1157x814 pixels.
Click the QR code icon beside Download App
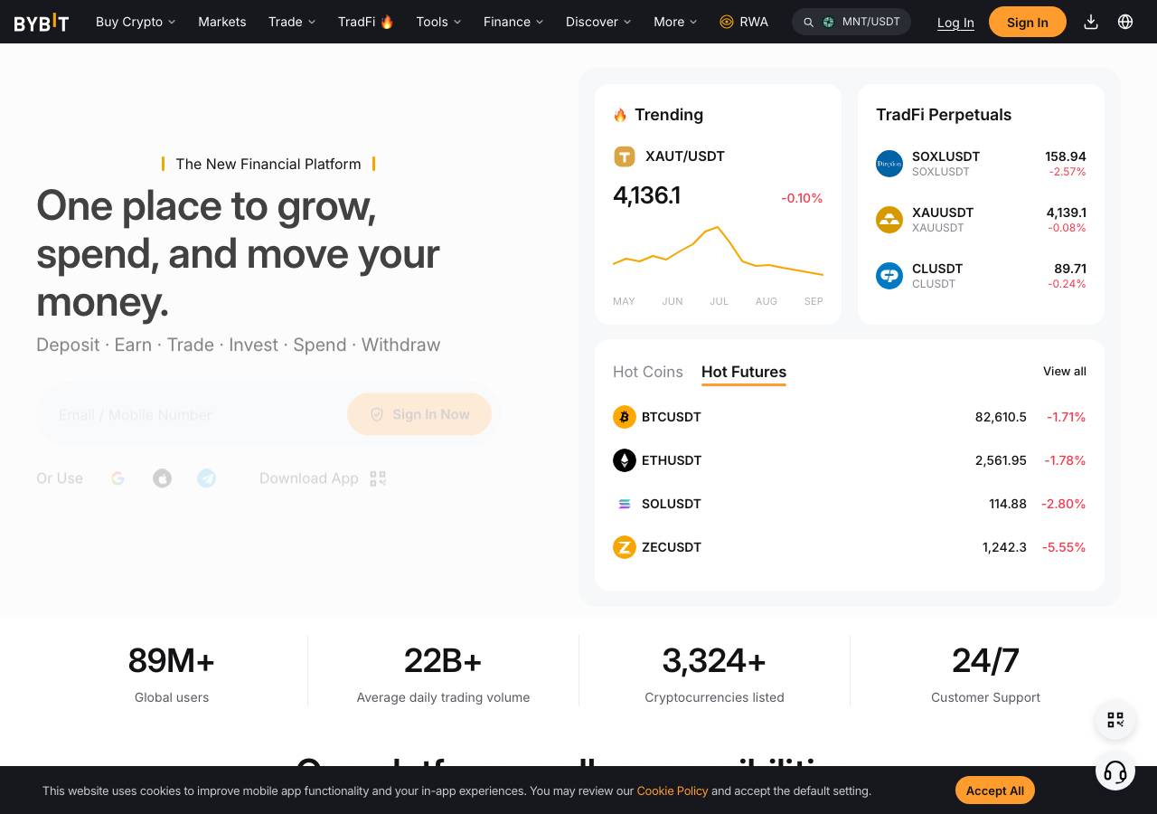click(x=378, y=478)
